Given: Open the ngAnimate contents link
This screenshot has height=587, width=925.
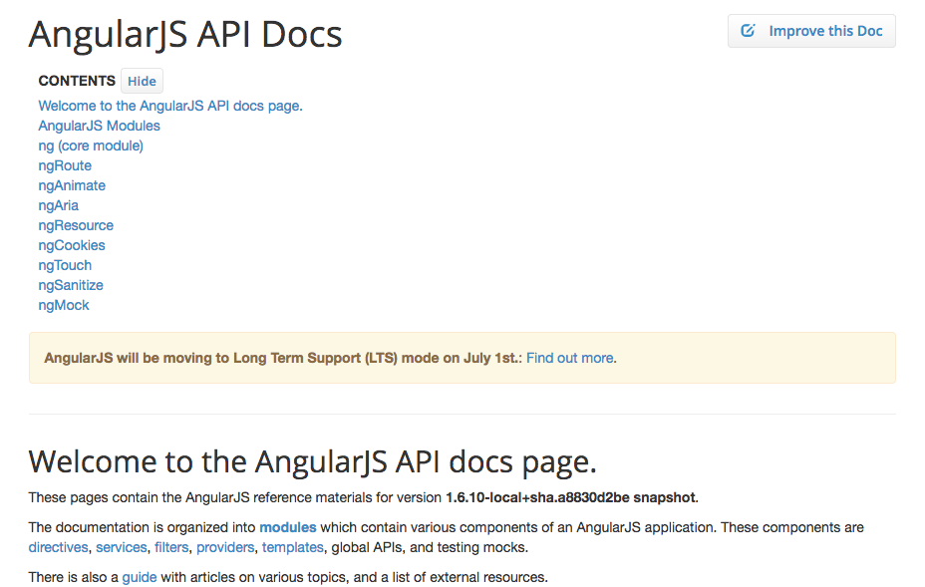Looking at the screenshot, I should coord(72,185).
